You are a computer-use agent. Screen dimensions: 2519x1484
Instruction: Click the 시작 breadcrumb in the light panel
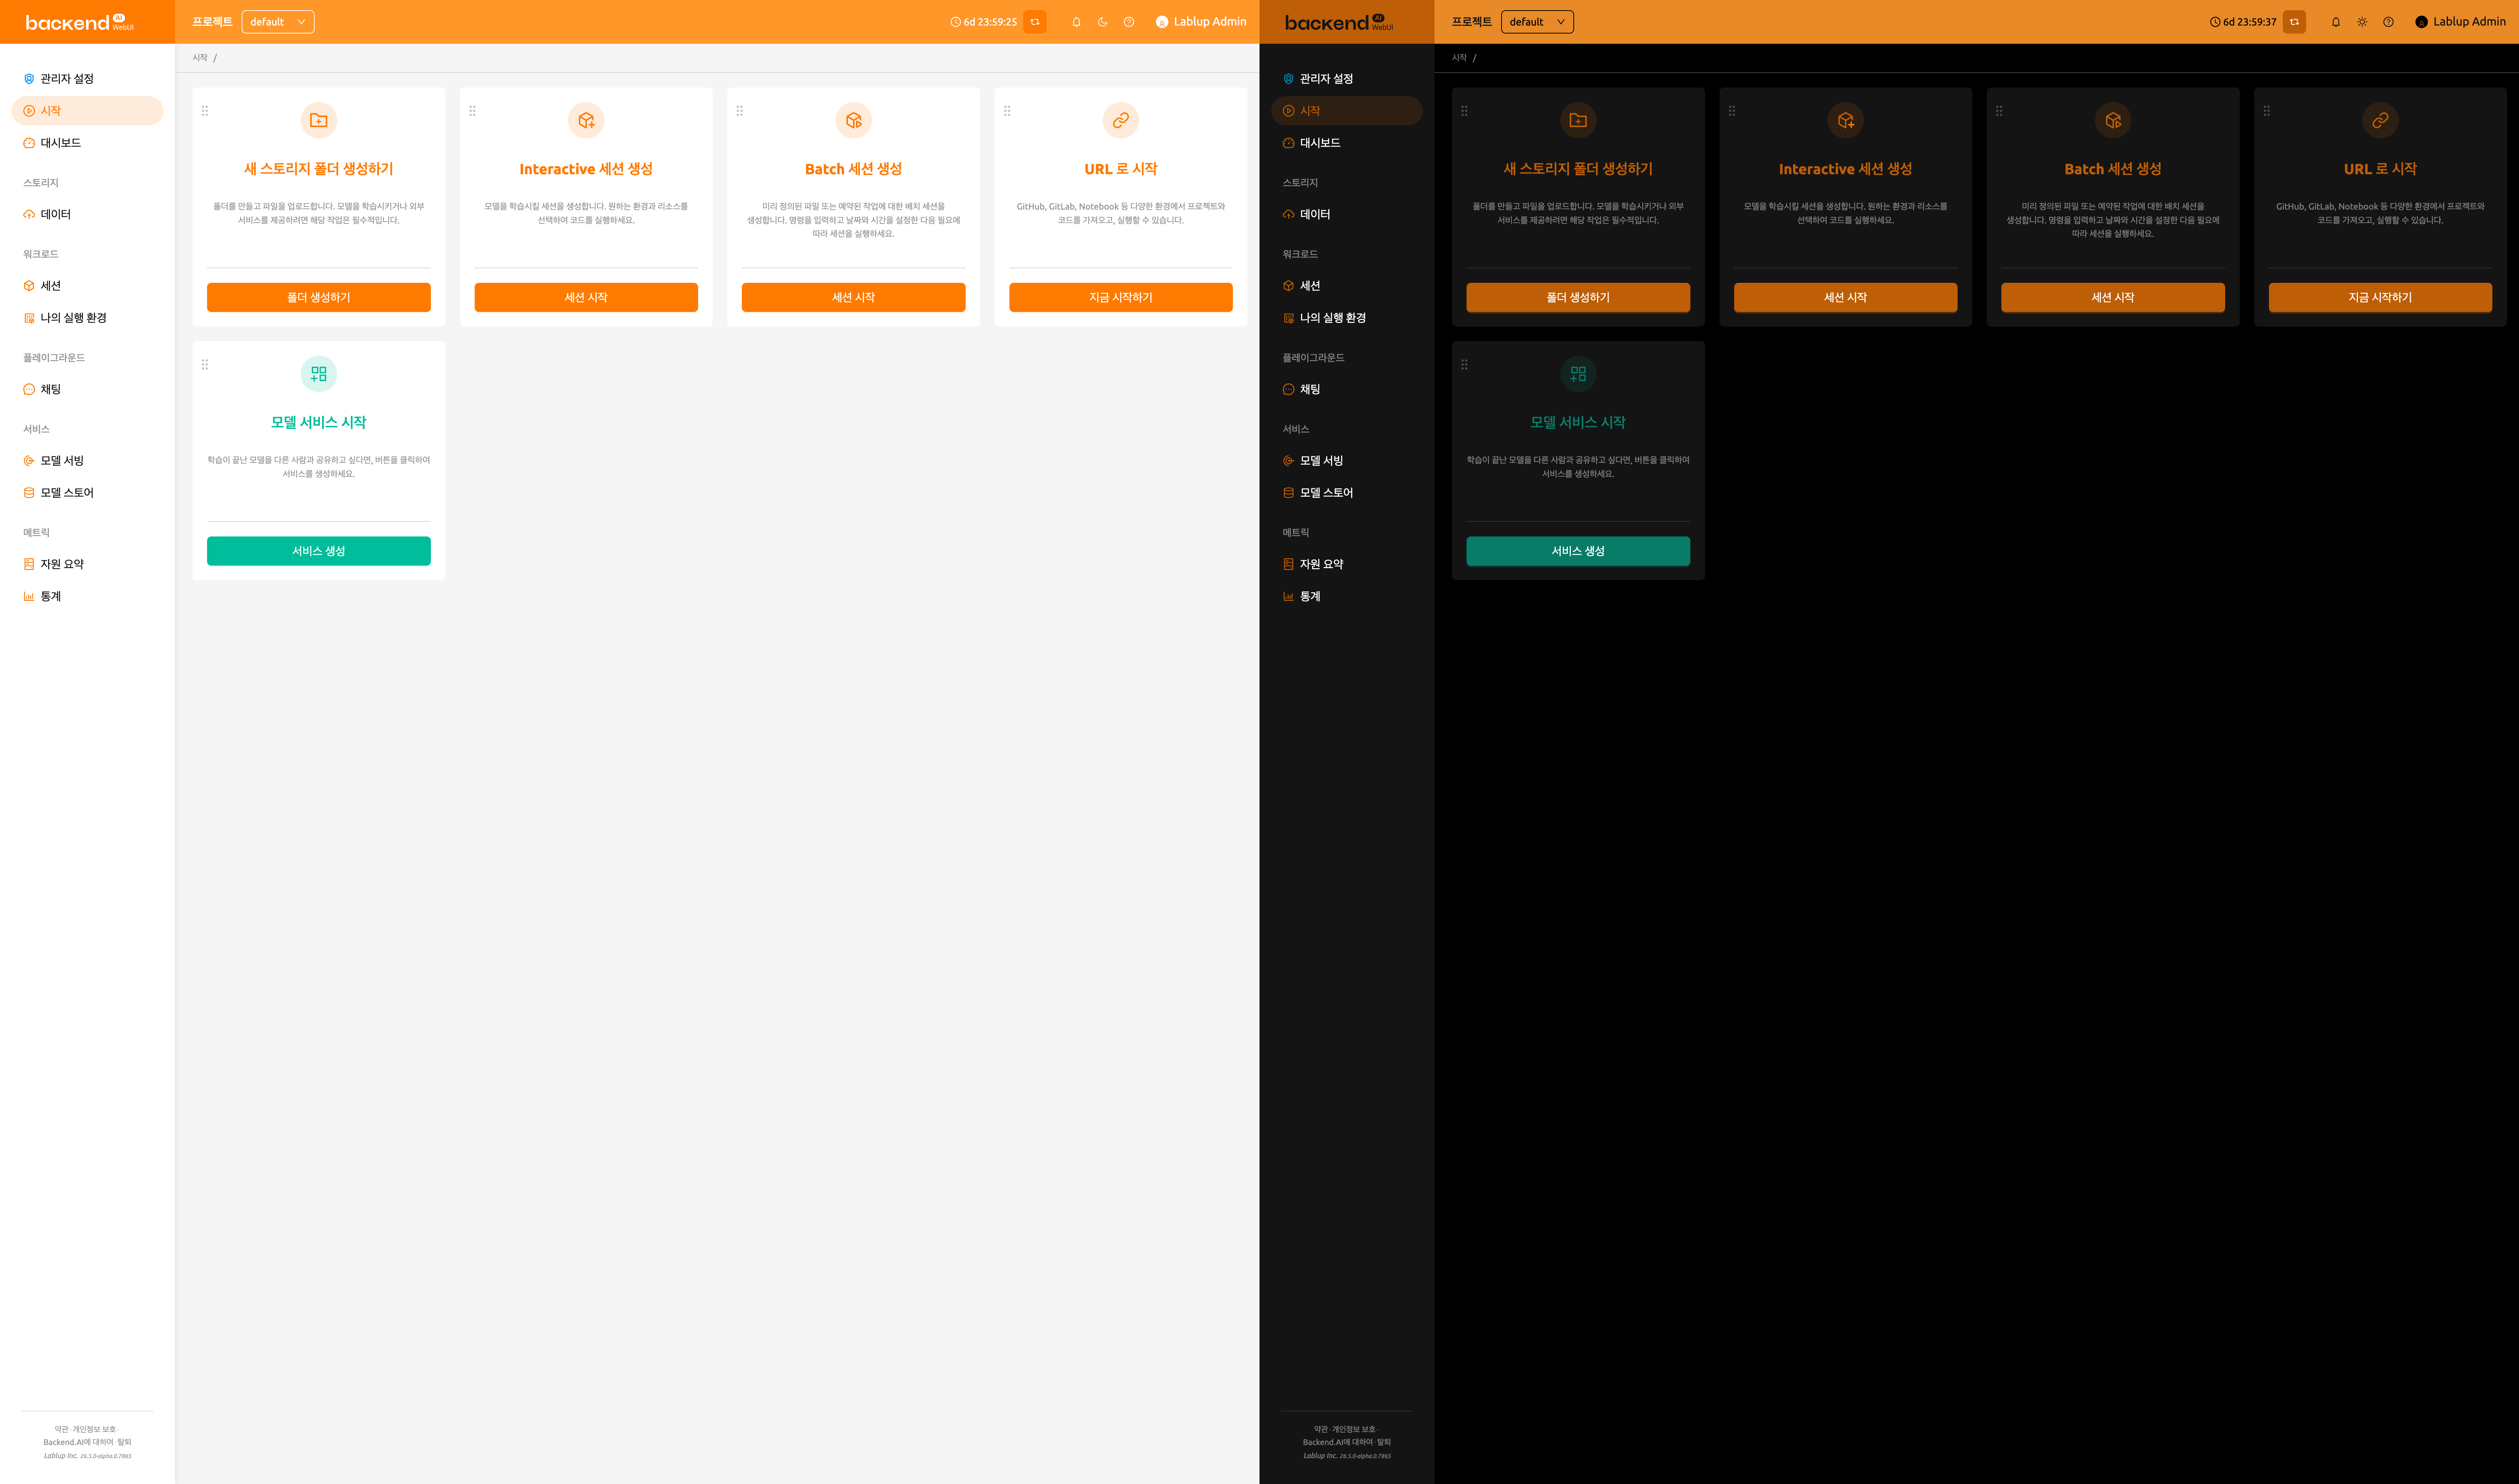click(x=200, y=58)
